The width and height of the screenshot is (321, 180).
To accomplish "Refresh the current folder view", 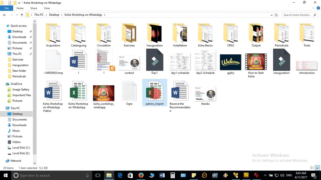I will click(276, 15).
